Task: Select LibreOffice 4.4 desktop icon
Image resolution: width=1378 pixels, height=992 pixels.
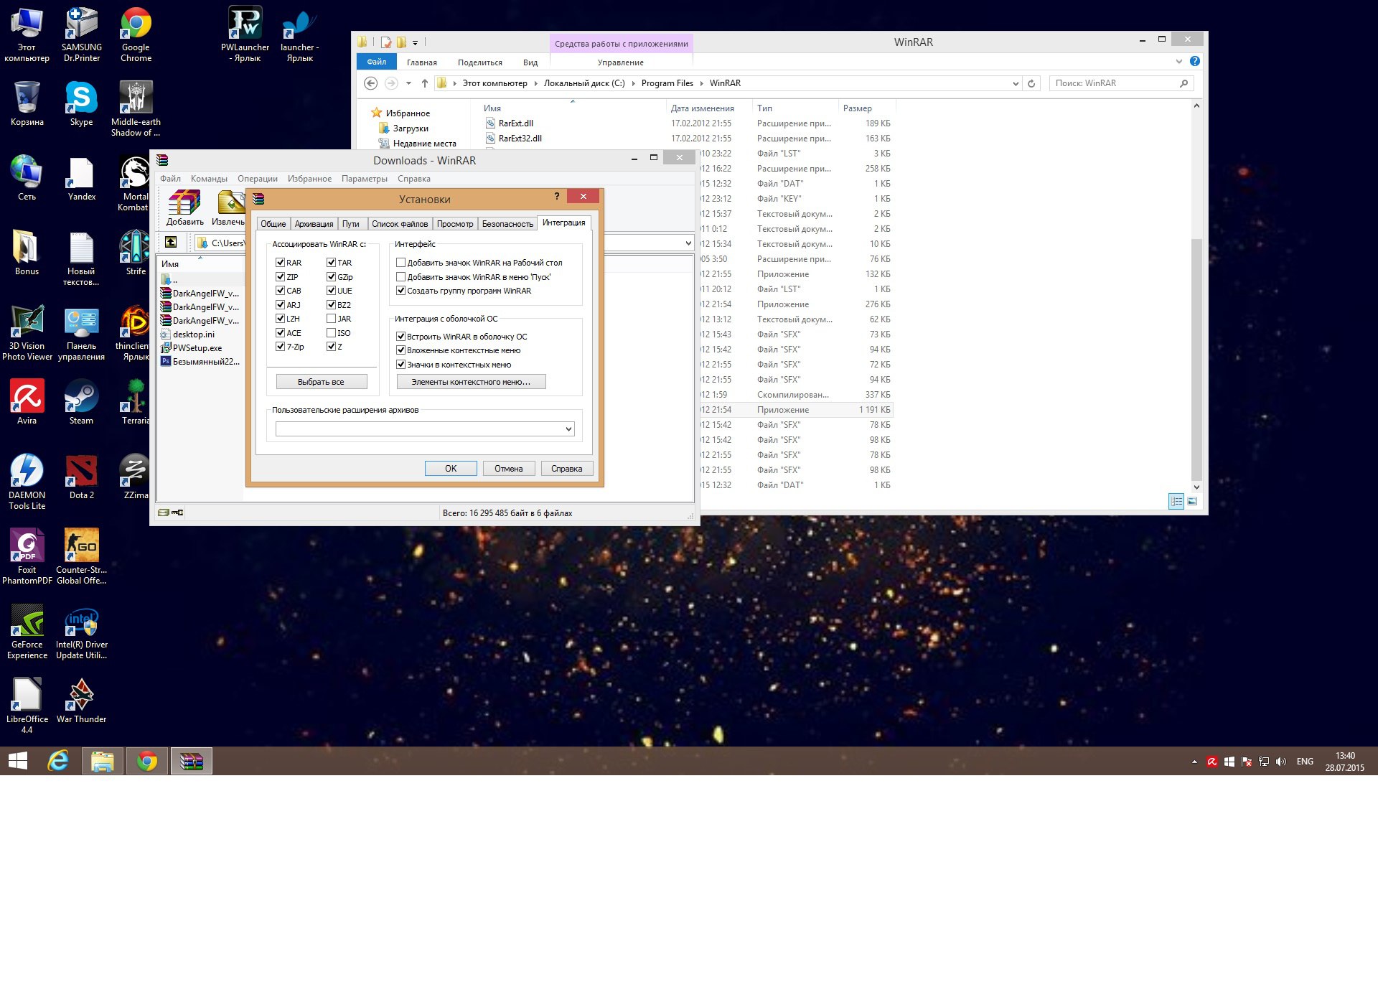Action: click(x=27, y=706)
